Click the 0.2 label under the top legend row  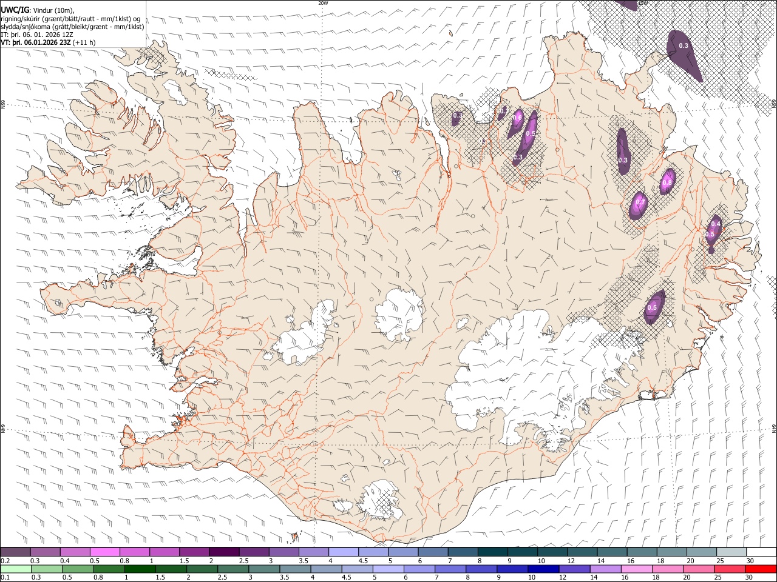[5, 561]
